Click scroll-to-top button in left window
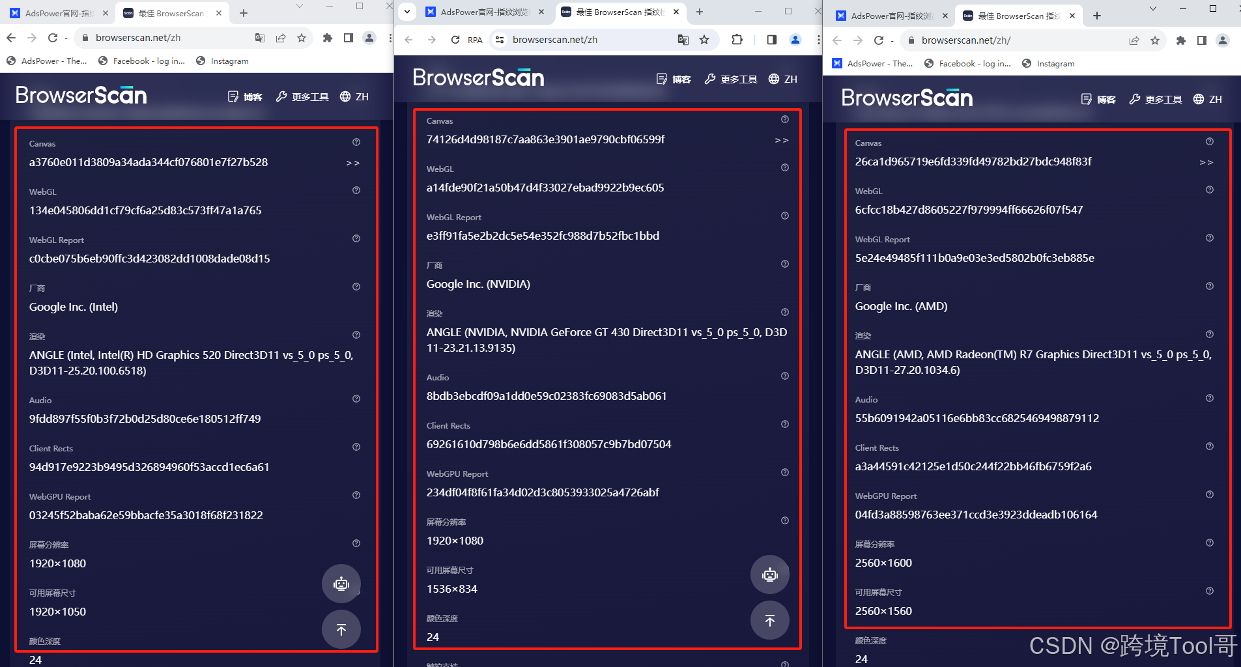Viewport: 1241px width, 667px height. tap(341, 629)
